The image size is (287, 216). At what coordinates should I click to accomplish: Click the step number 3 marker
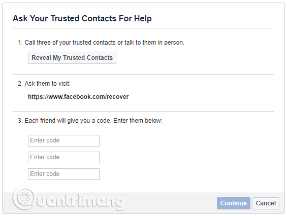coord(20,121)
